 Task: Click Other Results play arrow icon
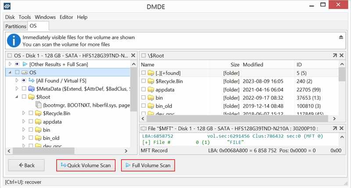(25, 64)
